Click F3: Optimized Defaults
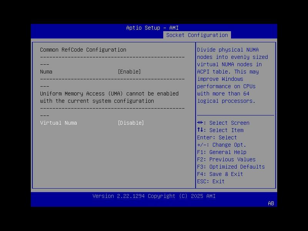308x231 pixels. 230,166
